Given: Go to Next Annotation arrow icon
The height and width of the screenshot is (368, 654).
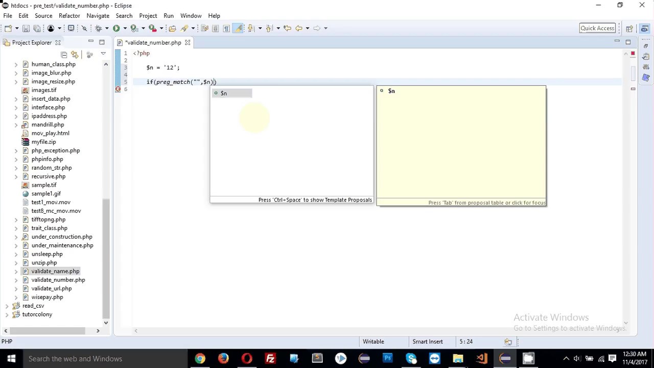Looking at the screenshot, I should click(x=251, y=28).
